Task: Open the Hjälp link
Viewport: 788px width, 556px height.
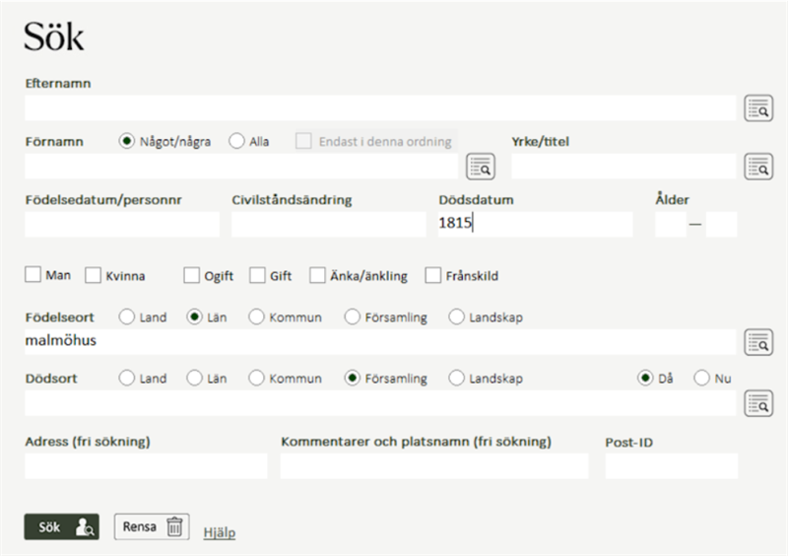Action: 219,532
